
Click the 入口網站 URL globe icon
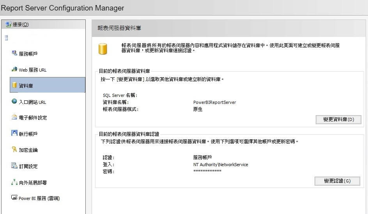14,102
